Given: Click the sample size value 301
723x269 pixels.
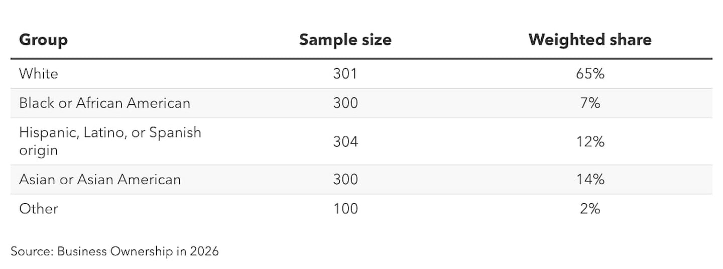Looking at the screenshot, I should tap(345, 74).
